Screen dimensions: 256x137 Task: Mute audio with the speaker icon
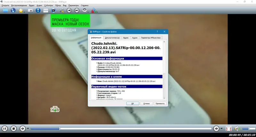click(x=237, y=129)
